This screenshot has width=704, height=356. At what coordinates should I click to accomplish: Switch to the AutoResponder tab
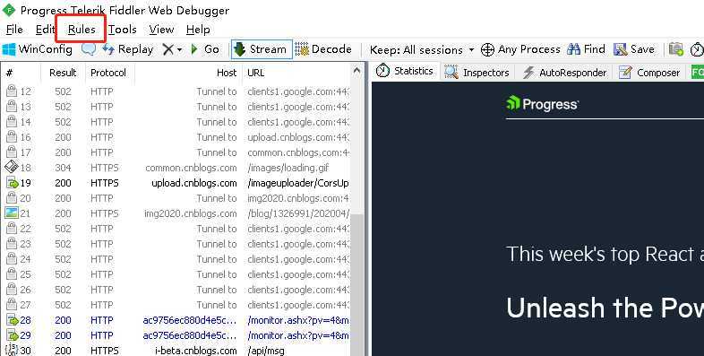click(565, 73)
